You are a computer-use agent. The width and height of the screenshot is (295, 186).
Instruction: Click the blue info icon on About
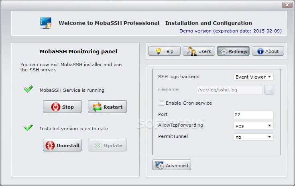coord(260,51)
